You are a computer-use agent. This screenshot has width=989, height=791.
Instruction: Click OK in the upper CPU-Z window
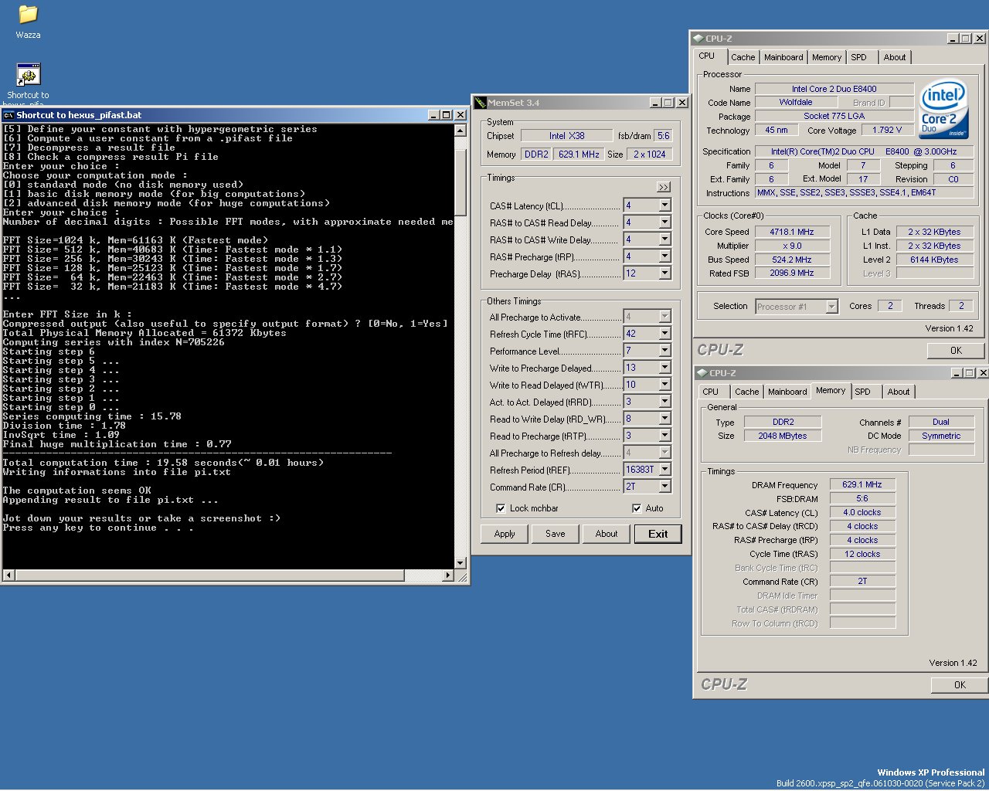[956, 350]
